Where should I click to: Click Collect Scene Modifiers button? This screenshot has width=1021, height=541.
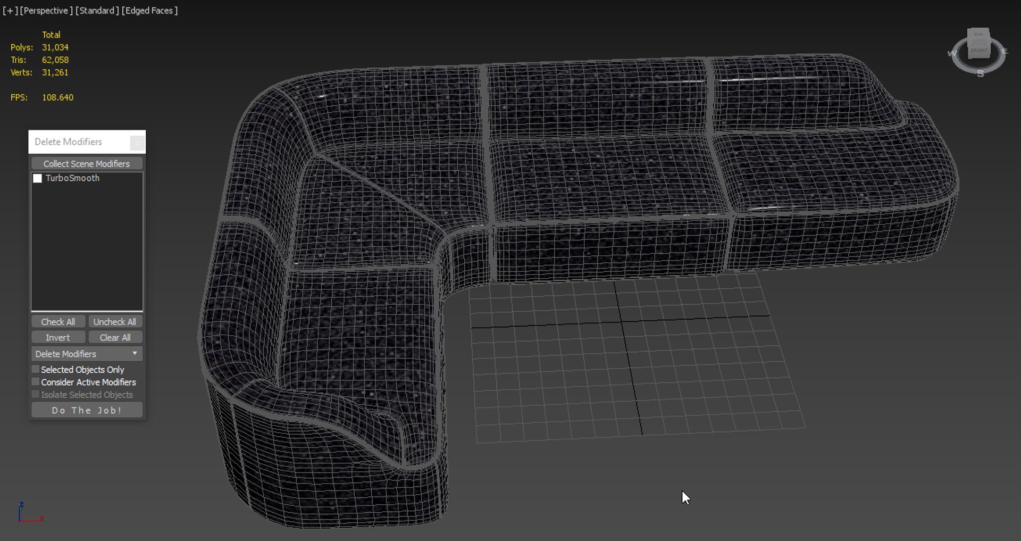[87, 164]
